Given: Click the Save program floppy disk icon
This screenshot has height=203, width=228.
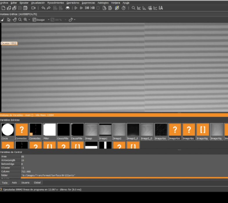Looking at the screenshot, I should 20,8.
